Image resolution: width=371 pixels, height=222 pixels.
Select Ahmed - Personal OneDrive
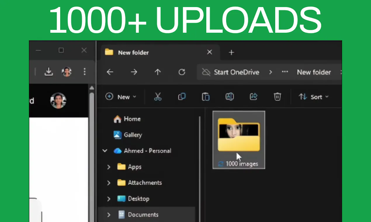(143, 151)
